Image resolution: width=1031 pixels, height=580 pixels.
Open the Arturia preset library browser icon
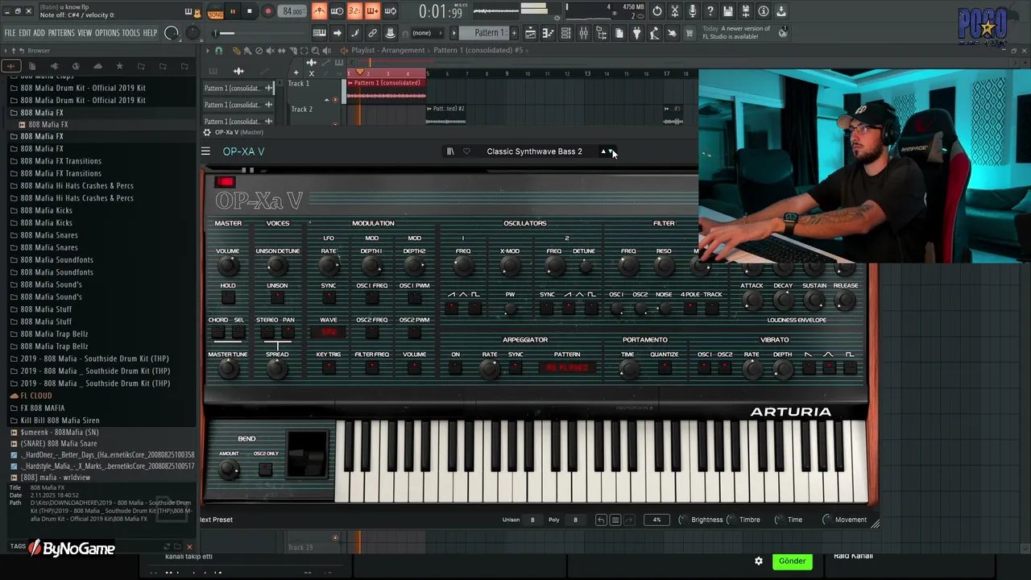tap(450, 151)
